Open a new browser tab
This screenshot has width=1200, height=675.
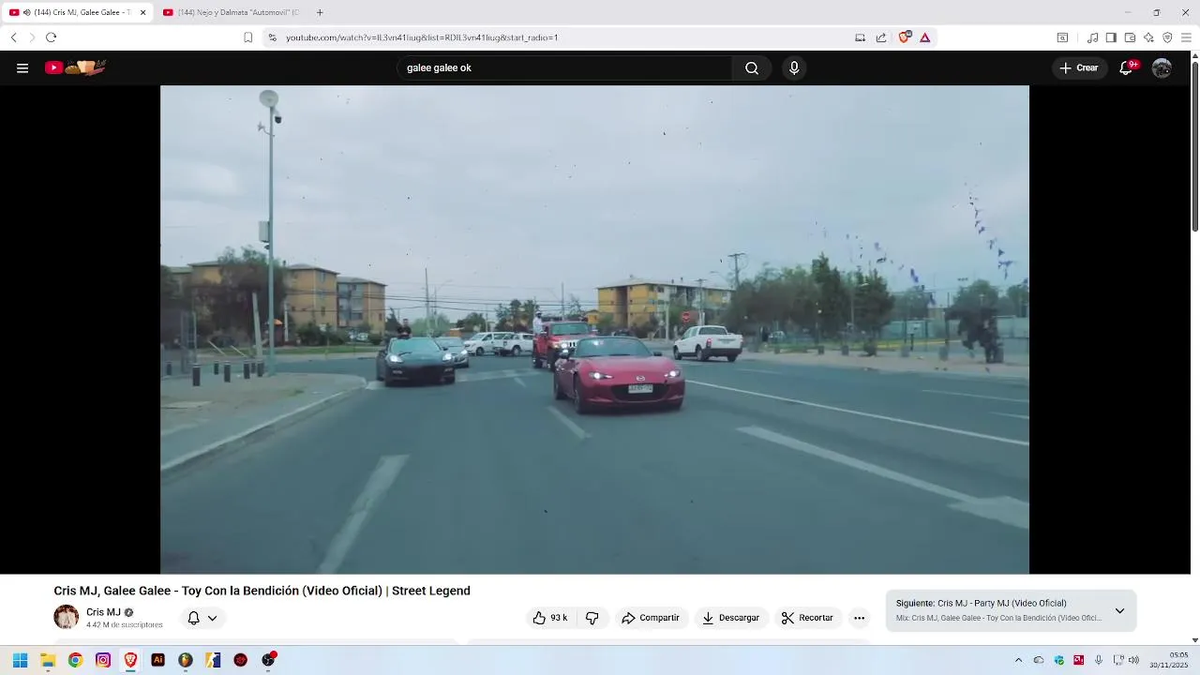320,12
